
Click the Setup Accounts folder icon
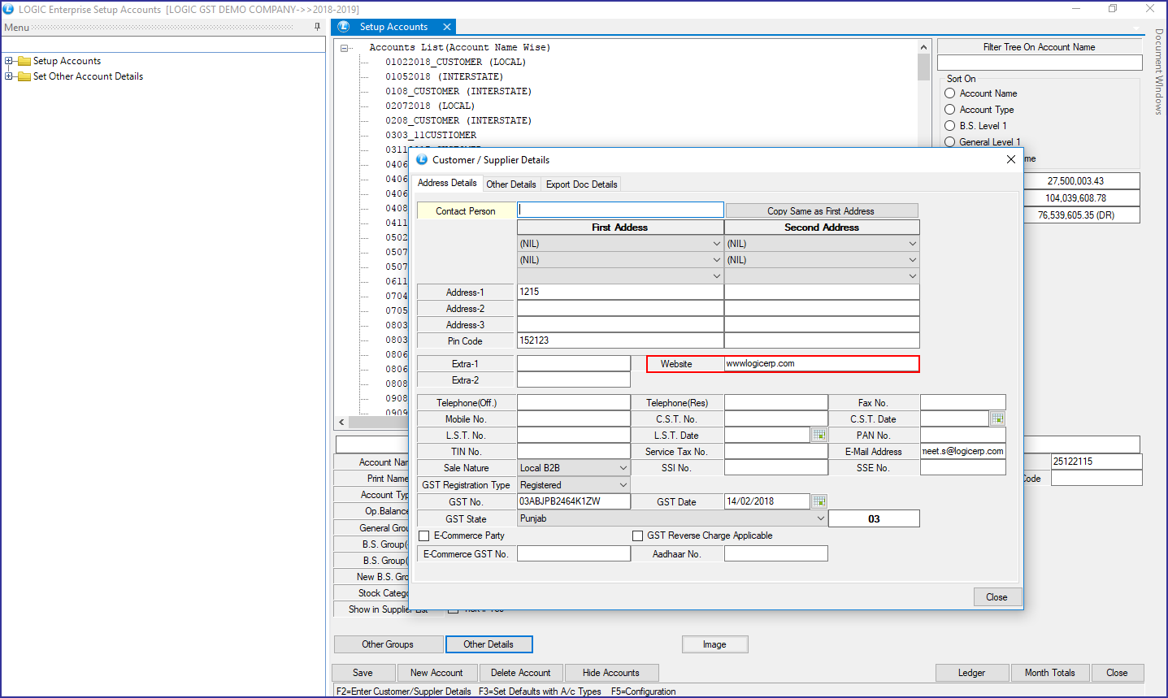(24, 61)
